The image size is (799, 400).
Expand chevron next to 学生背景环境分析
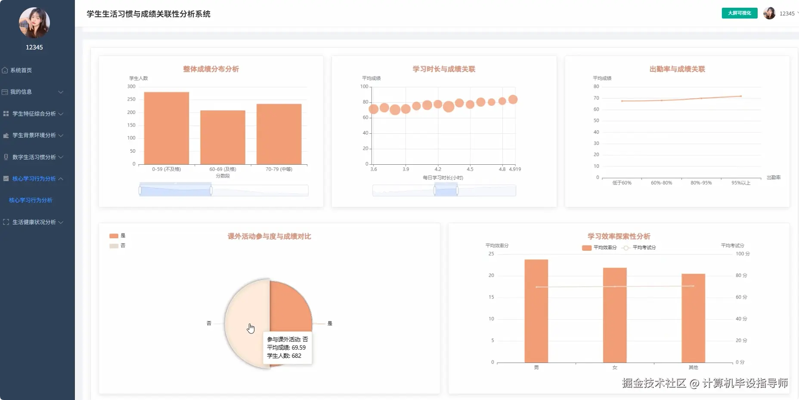(x=61, y=135)
